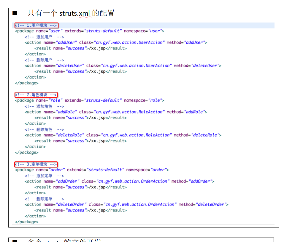Click the heading '只有一个 struts.xml 的配置'
This screenshot has width=284, height=242.
click(x=71, y=13)
